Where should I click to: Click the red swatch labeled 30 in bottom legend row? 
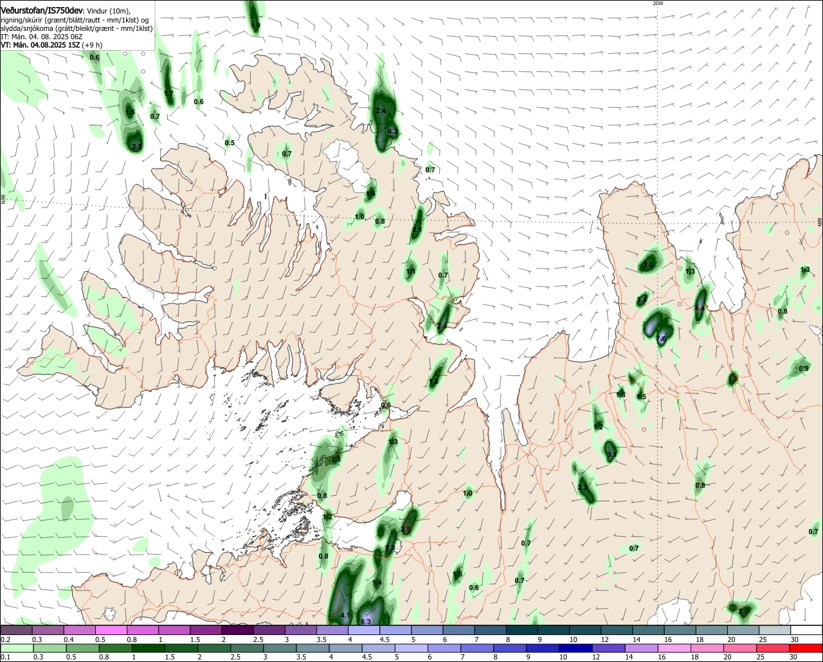pyautogui.click(x=806, y=648)
